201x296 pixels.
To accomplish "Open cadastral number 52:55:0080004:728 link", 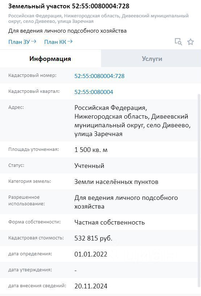I will click(x=99, y=76).
